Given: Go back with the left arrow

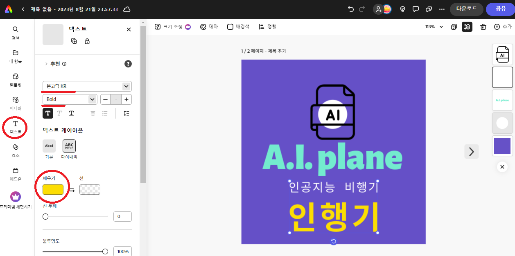Looking at the screenshot, I should click(23, 9).
